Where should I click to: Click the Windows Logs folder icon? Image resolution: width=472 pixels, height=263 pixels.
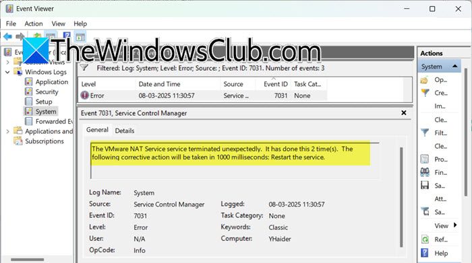click(18, 72)
